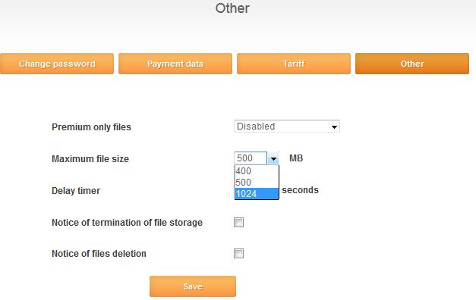This screenshot has height=300, width=476.
Task: Choose 400 from the file size list
Action: click(x=257, y=171)
